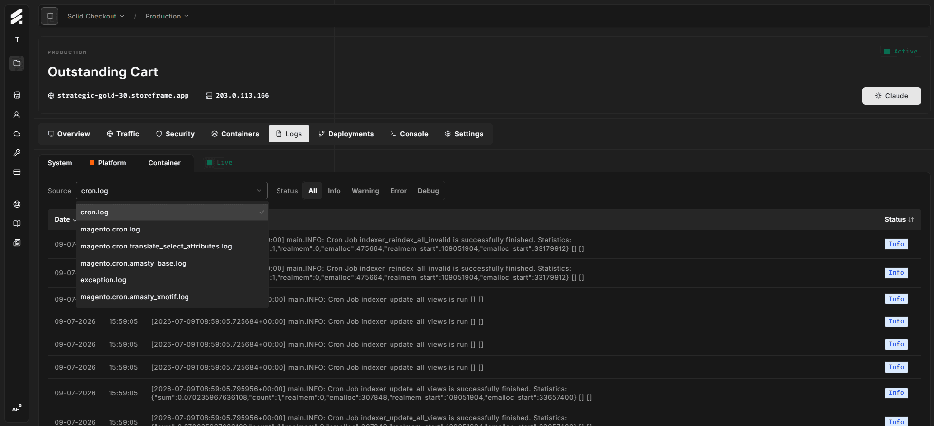Viewport: 934px width, 426px height.
Task: Filter logs by All status
Action: point(313,191)
